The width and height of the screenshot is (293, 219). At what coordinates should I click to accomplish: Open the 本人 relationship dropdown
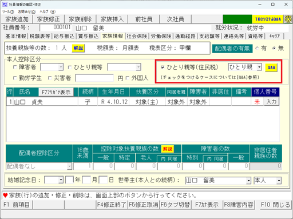click(x=279, y=180)
